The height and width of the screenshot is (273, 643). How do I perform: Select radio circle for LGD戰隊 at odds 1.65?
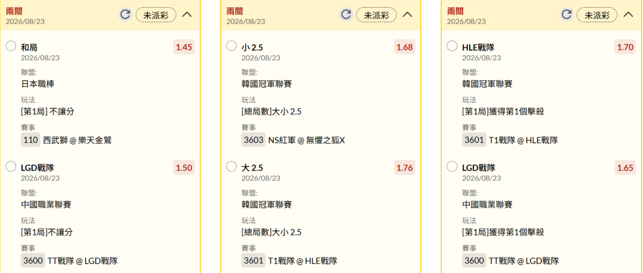tap(452, 166)
